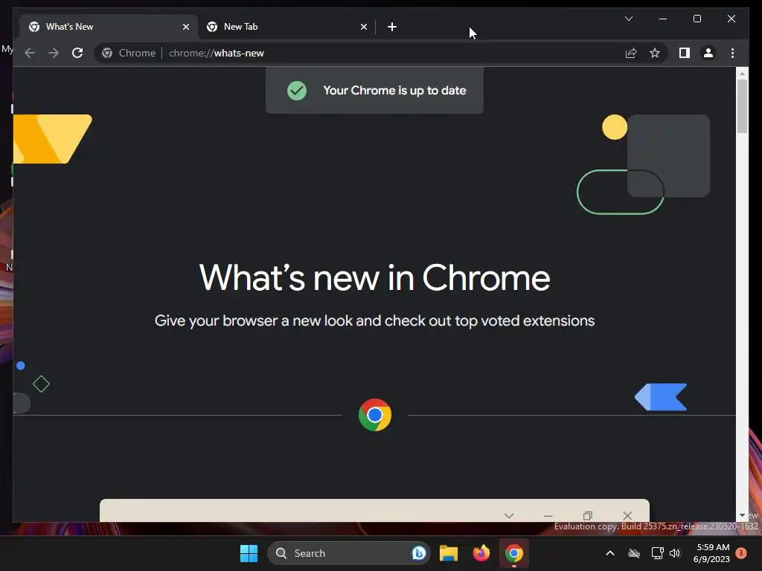
Task: Click the 'What's new in Chrome' heading
Action: tap(374, 278)
